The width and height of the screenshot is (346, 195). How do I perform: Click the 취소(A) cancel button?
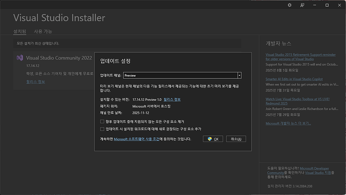tap(236, 139)
